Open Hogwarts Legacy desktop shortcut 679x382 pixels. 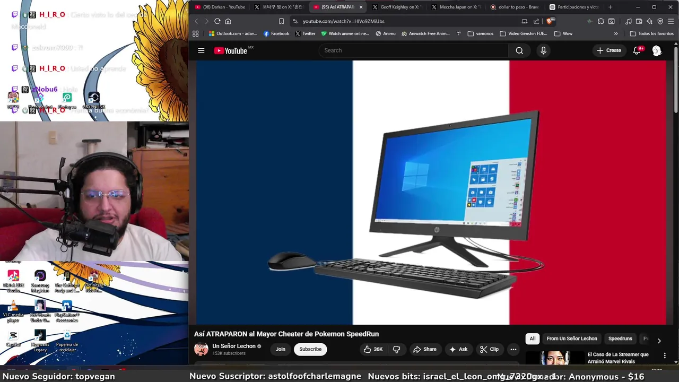pyautogui.click(x=40, y=341)
